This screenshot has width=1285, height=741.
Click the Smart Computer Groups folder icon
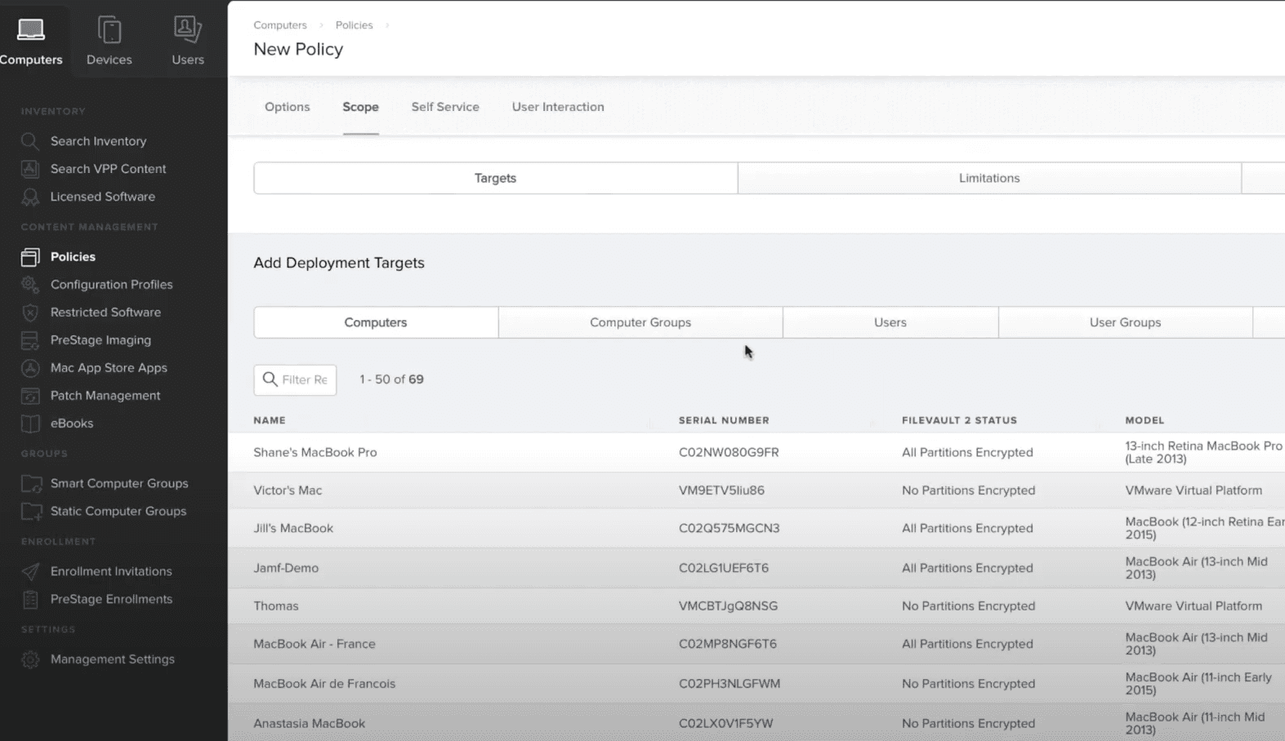31,484
